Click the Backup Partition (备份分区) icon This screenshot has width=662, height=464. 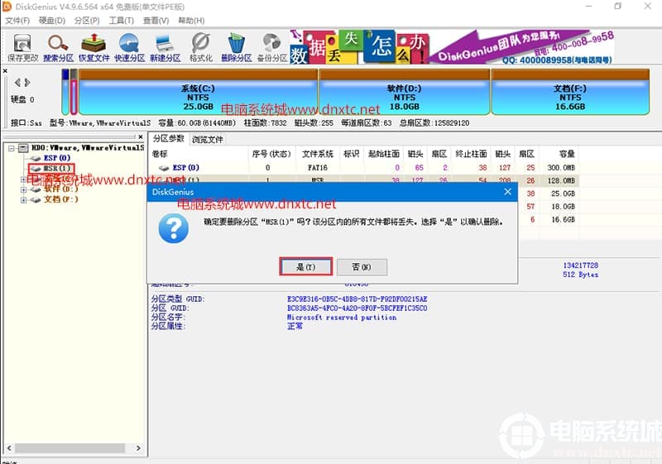272,48
